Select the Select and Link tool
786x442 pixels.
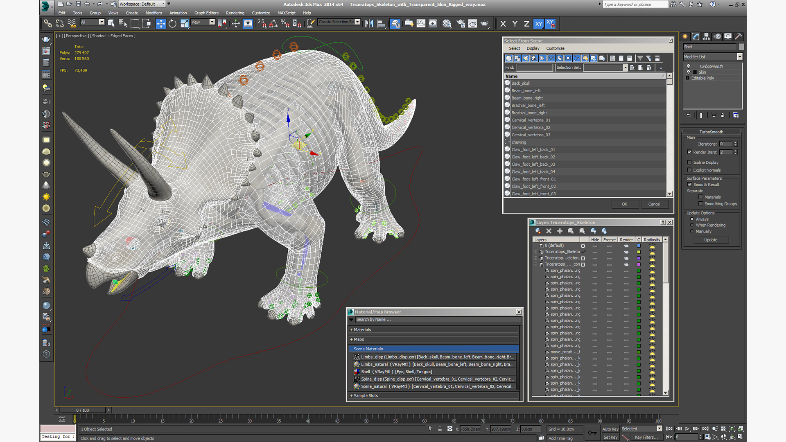click(48, 23)
